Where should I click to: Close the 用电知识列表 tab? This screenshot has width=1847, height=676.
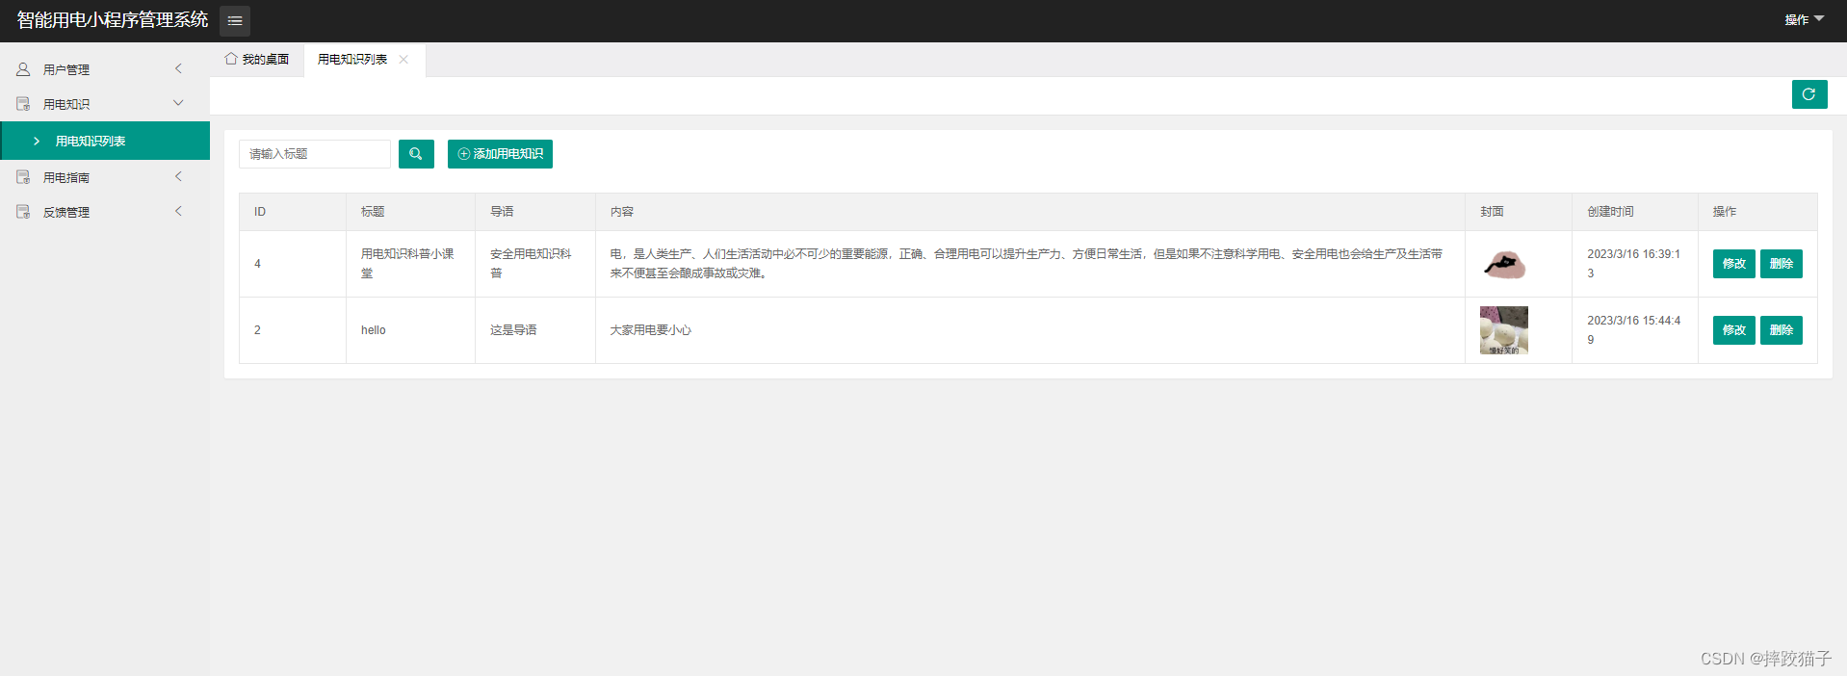pos(403,60)
